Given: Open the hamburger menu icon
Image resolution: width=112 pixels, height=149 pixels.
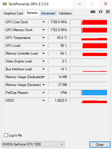Looking at the screenshot, I should click(x=108, y=12).
